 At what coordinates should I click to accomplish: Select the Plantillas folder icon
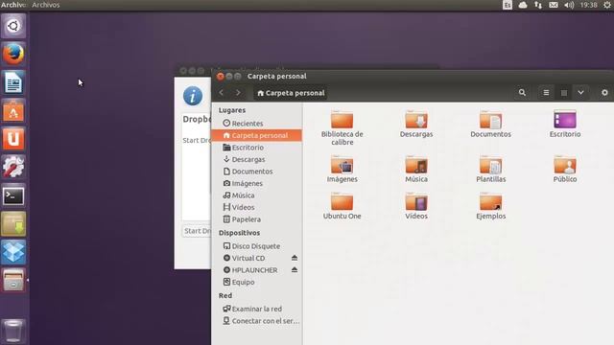[x=490, y=169]
